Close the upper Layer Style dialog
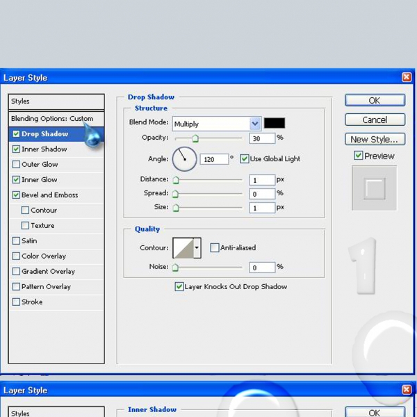Screen dimensions: 417x417 [x=406, y=77]
